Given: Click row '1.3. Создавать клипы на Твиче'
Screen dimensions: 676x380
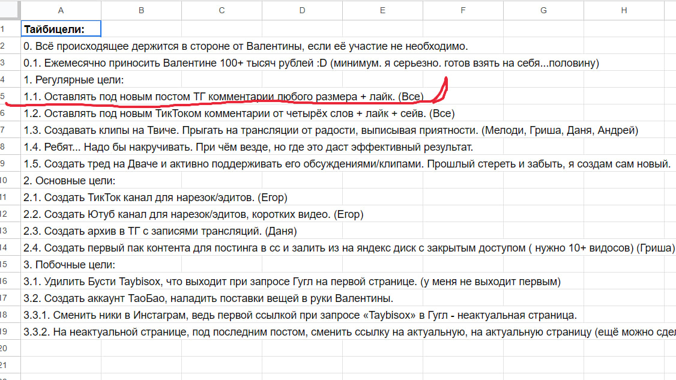Looking at the screenshot, I should [x=331, y=130].
